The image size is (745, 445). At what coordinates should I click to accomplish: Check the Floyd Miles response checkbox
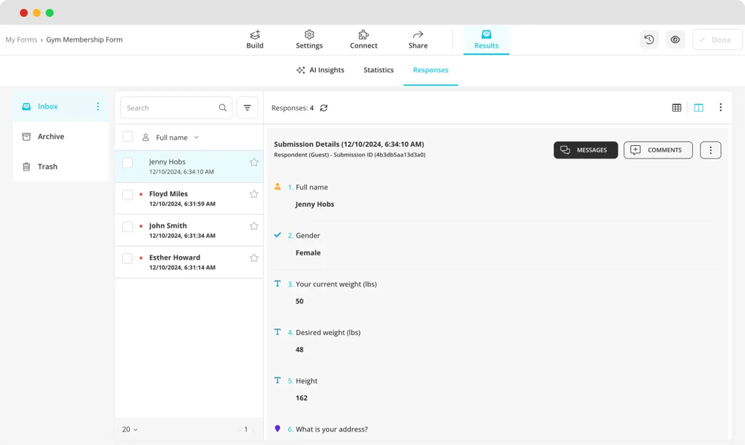click(127, 195)
